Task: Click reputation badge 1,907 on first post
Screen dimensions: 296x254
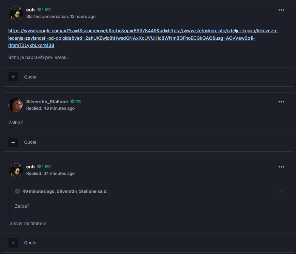Action: (44, 9)
